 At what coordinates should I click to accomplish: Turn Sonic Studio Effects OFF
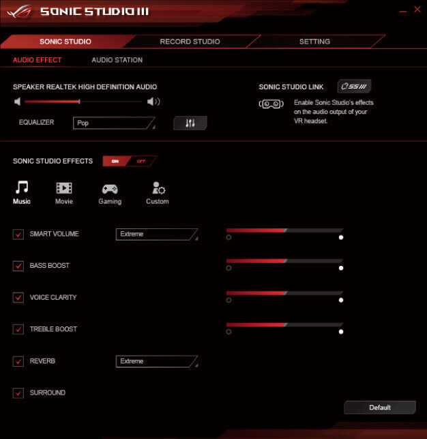pyautogui.click(x=141, y=162)
